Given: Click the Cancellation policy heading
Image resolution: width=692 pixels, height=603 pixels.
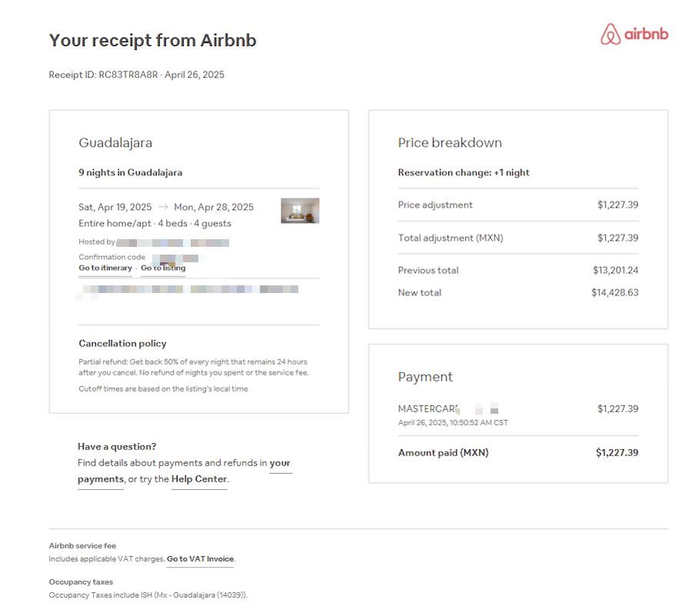Looking at the screenshot, I should 123,344.
